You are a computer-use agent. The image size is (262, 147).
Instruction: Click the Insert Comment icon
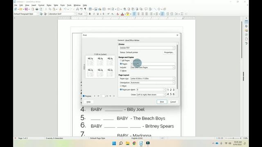click(x=146, y=9)
